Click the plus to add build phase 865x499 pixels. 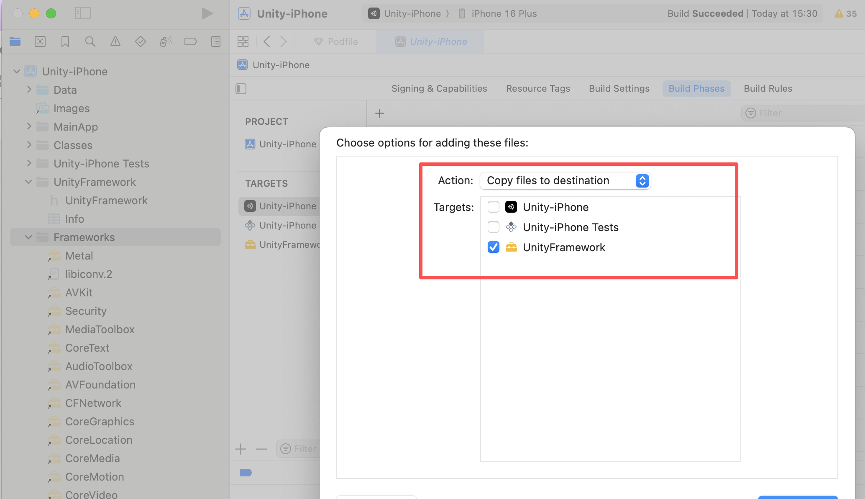[379, 113]
